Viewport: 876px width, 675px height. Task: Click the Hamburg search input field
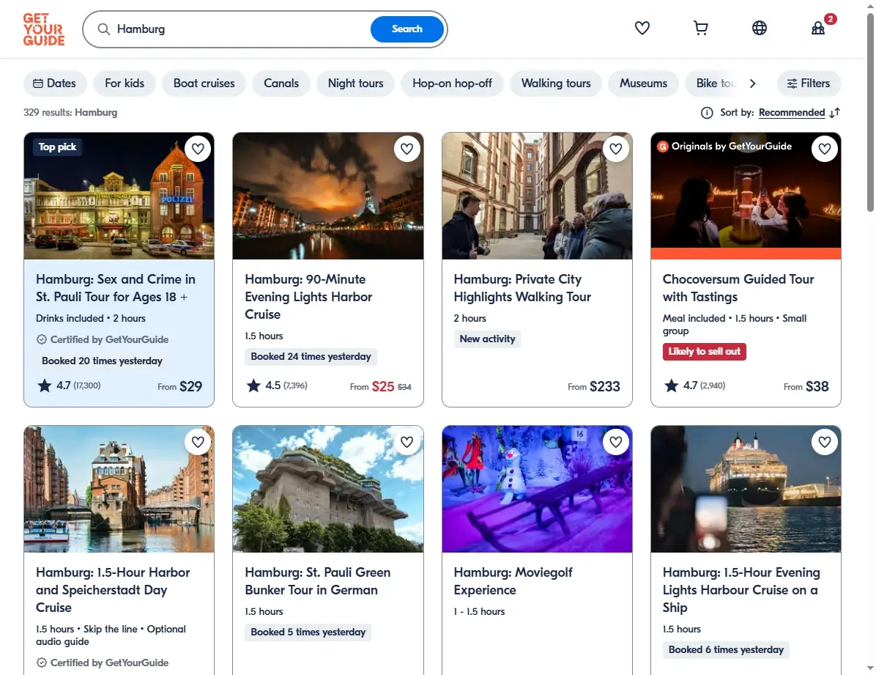pos(240,29)
